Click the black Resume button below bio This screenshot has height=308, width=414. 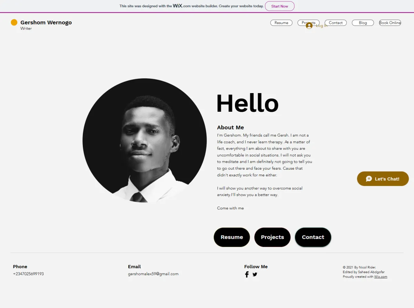click(232, 237)
